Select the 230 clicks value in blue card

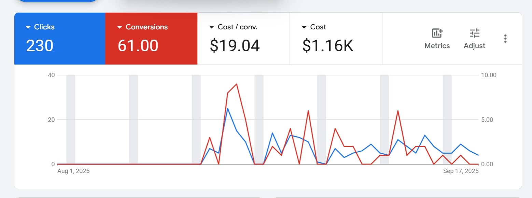40,46
